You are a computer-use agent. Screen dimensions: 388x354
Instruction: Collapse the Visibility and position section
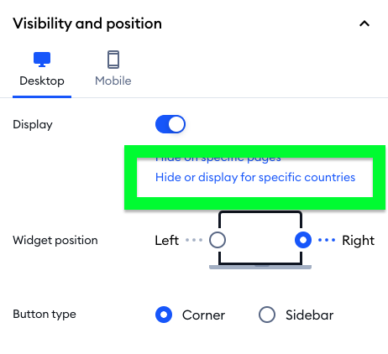(x=364, y=23)
